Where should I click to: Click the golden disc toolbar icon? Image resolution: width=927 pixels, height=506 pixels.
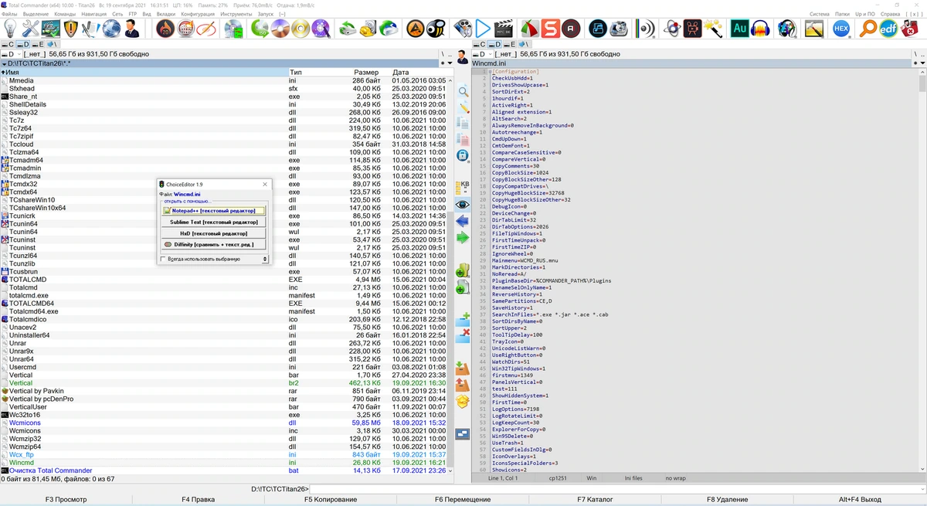301,29
